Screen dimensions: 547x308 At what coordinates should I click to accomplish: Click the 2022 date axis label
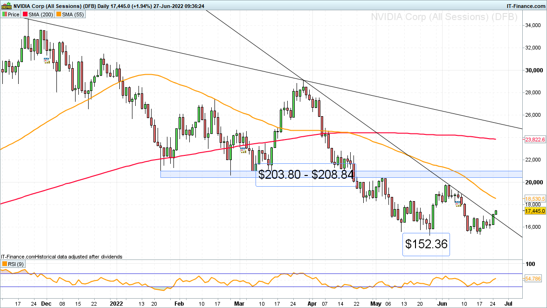pos(116,304)
